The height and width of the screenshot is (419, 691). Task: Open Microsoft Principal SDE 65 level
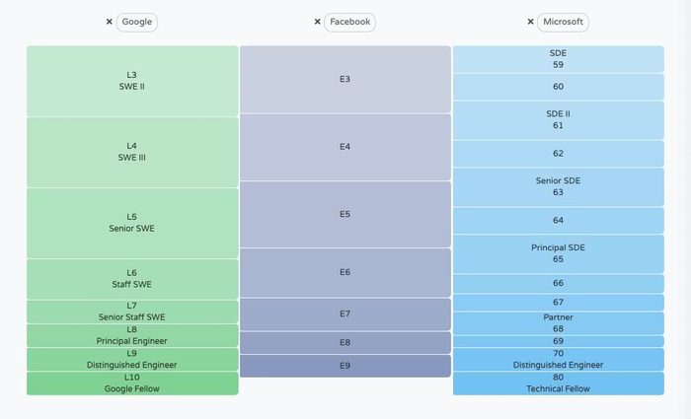[558, 253]
